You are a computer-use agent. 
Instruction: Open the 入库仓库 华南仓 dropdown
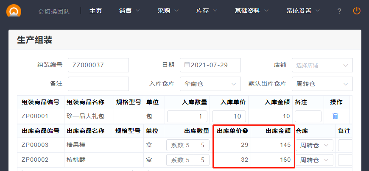pos(210,84)
